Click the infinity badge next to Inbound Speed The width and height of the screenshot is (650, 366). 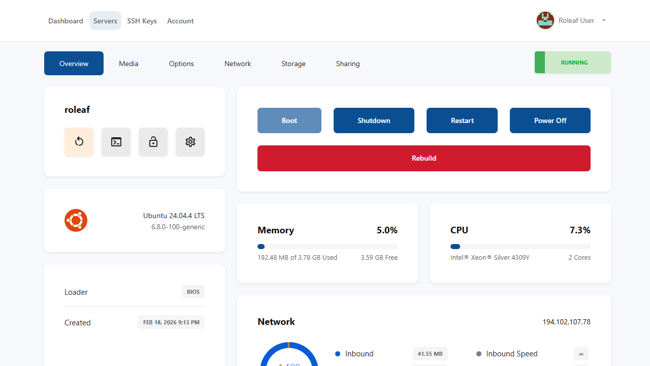click(x=580, y=353)
